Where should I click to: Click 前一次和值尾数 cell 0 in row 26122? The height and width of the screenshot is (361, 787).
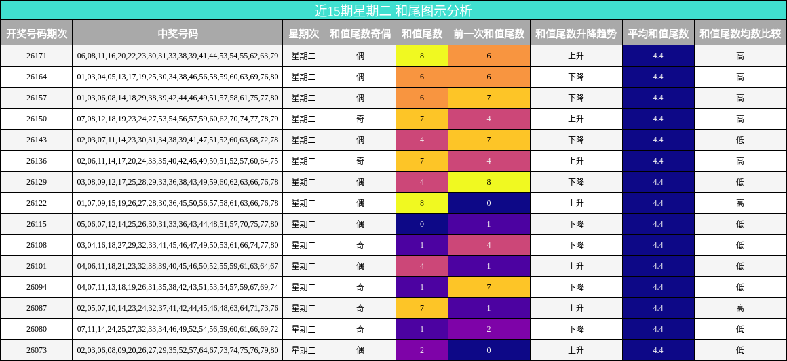[489, 204]
